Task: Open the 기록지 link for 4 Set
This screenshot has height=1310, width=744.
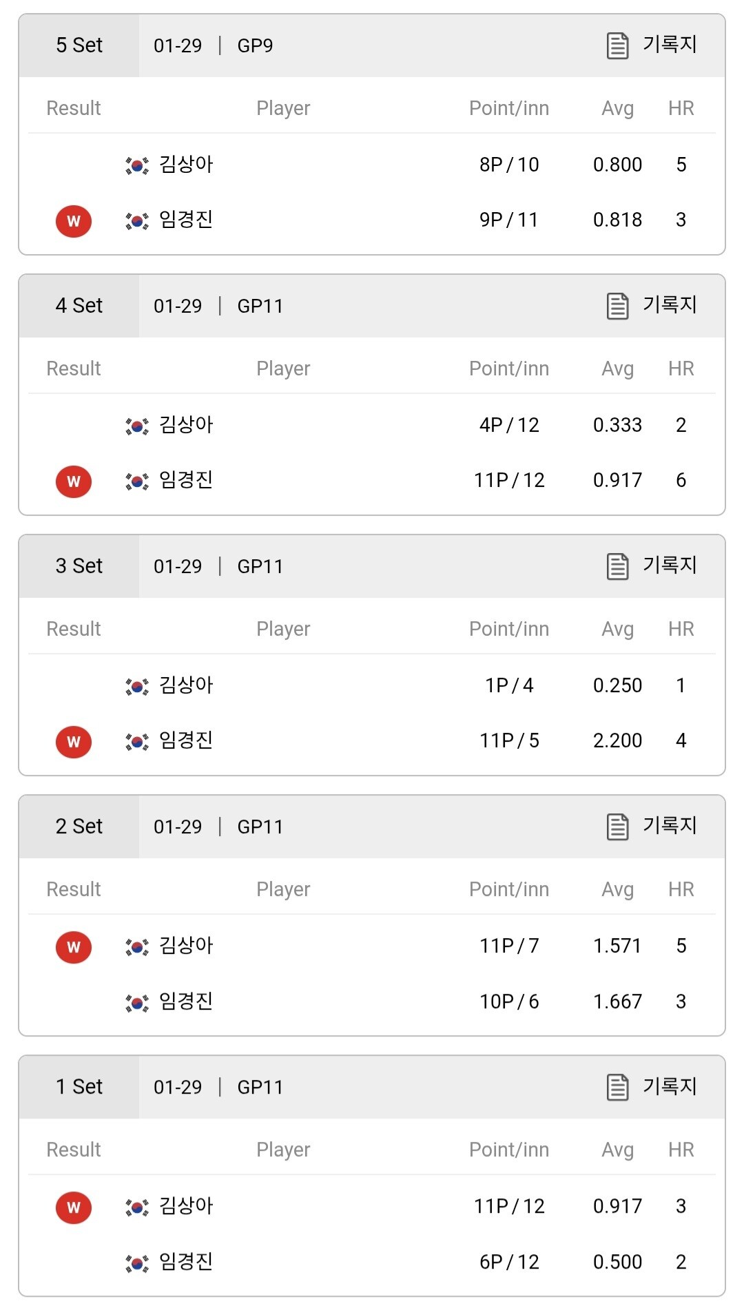Action: pyautogui.click(x=669, y=304)
